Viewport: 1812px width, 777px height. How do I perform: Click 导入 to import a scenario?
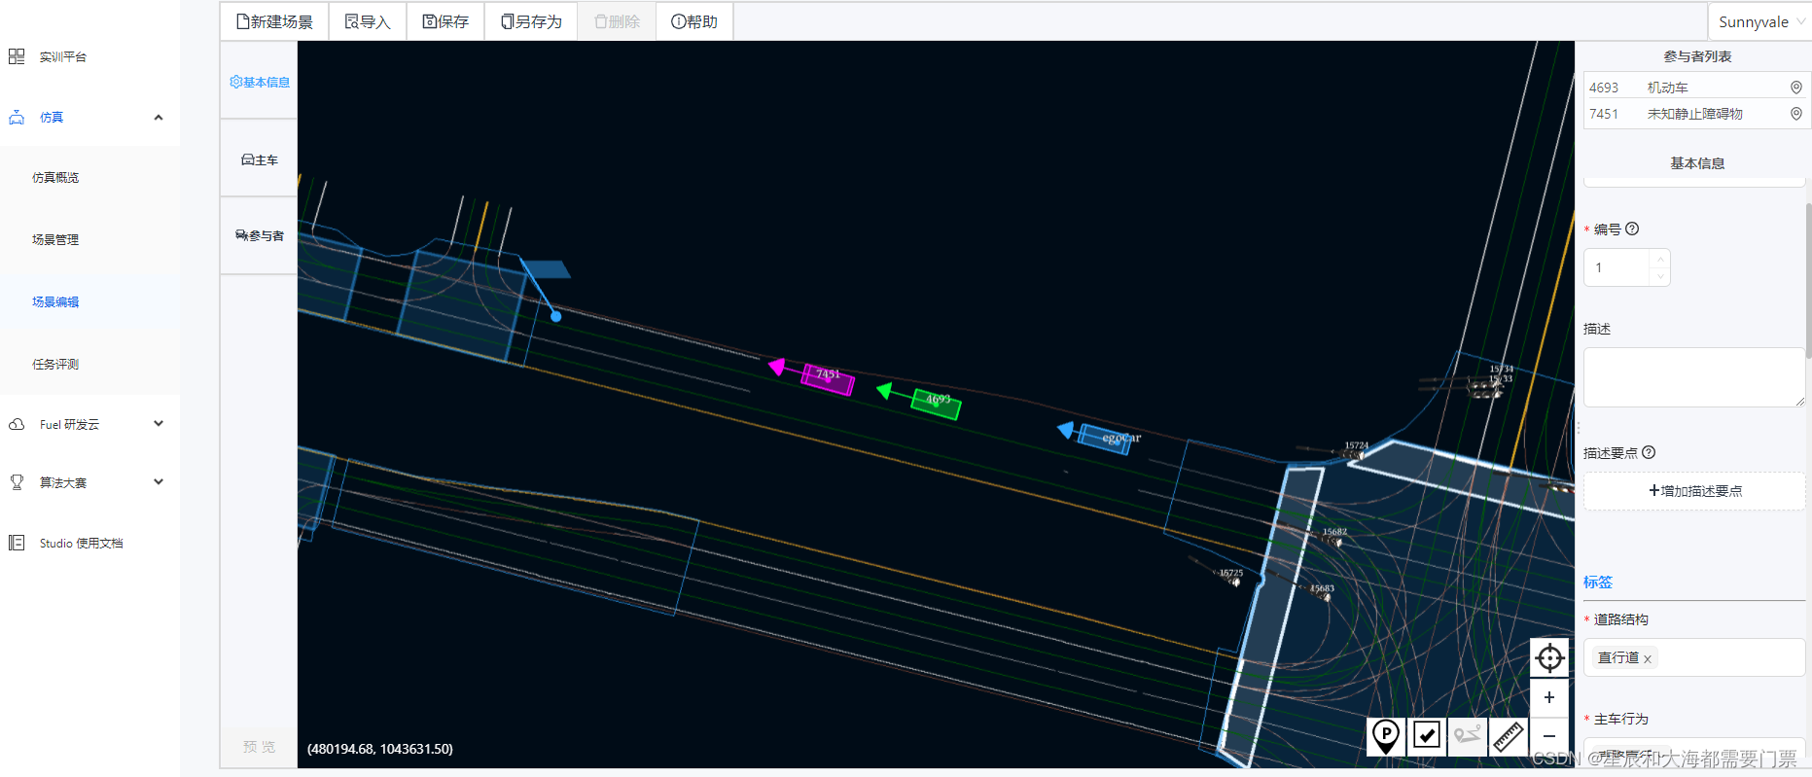(x=368, y=21)
